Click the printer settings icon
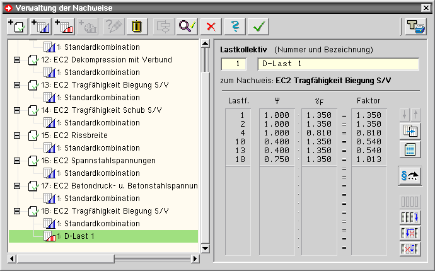 click(x=412, y=26)
